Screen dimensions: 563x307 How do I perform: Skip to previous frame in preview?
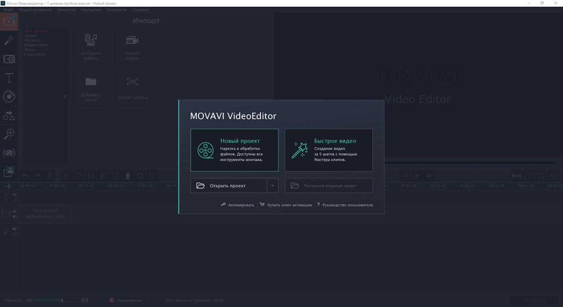tap(405, 176)
